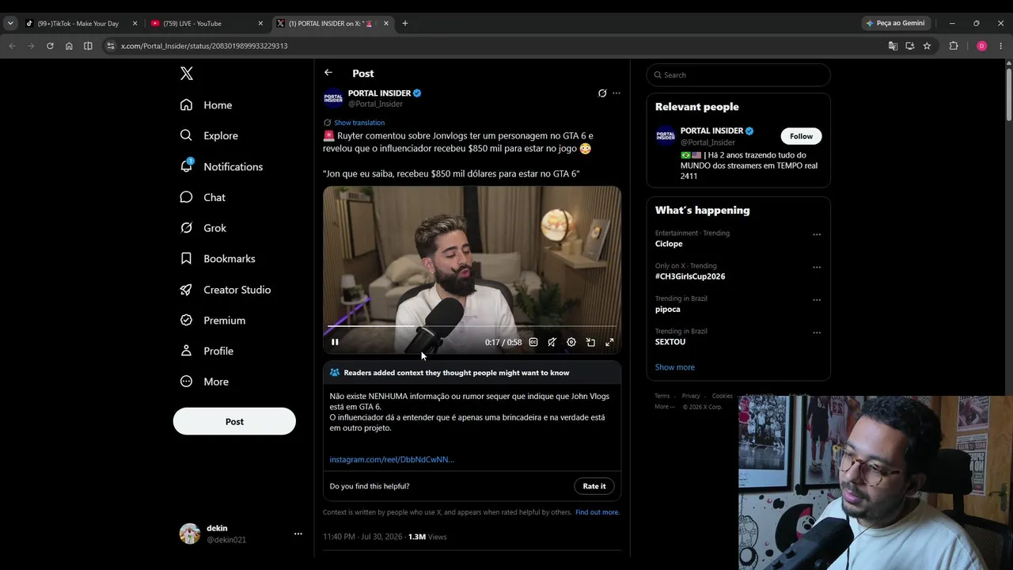Open the browser Extensions puzzle icon
Screen dimensions: 1013x570
(954, 46)
